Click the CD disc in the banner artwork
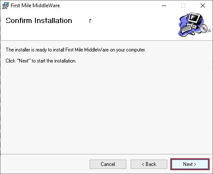This screenshot has width=213, height=174. [204, 28]
